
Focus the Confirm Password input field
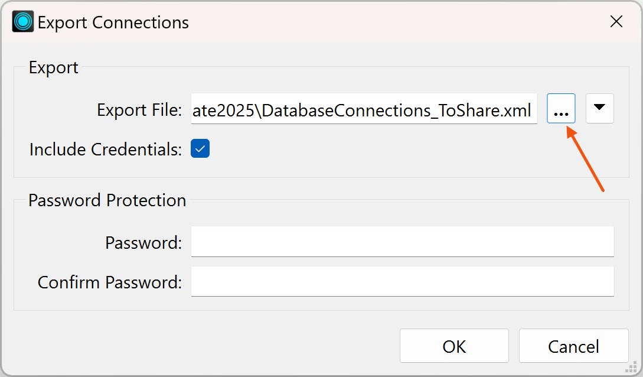coord(402,281)
